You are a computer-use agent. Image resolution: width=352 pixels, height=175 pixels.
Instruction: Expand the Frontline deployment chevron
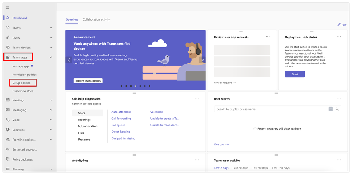tap(51, 140)
